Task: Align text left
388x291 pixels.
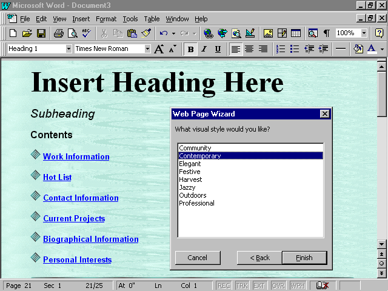Action: (x=236, y=48)
